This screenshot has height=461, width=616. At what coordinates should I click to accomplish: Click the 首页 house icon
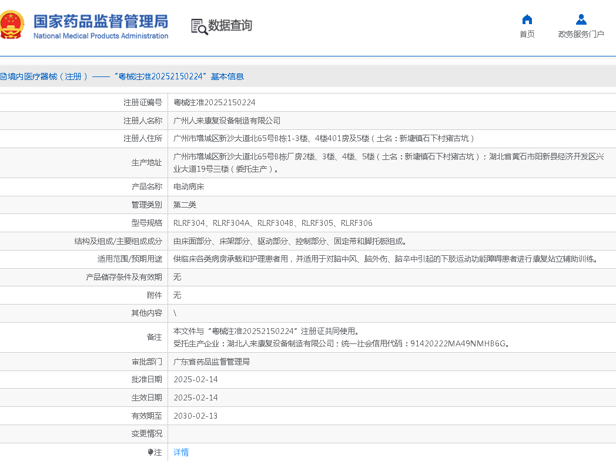pos(527,19)
